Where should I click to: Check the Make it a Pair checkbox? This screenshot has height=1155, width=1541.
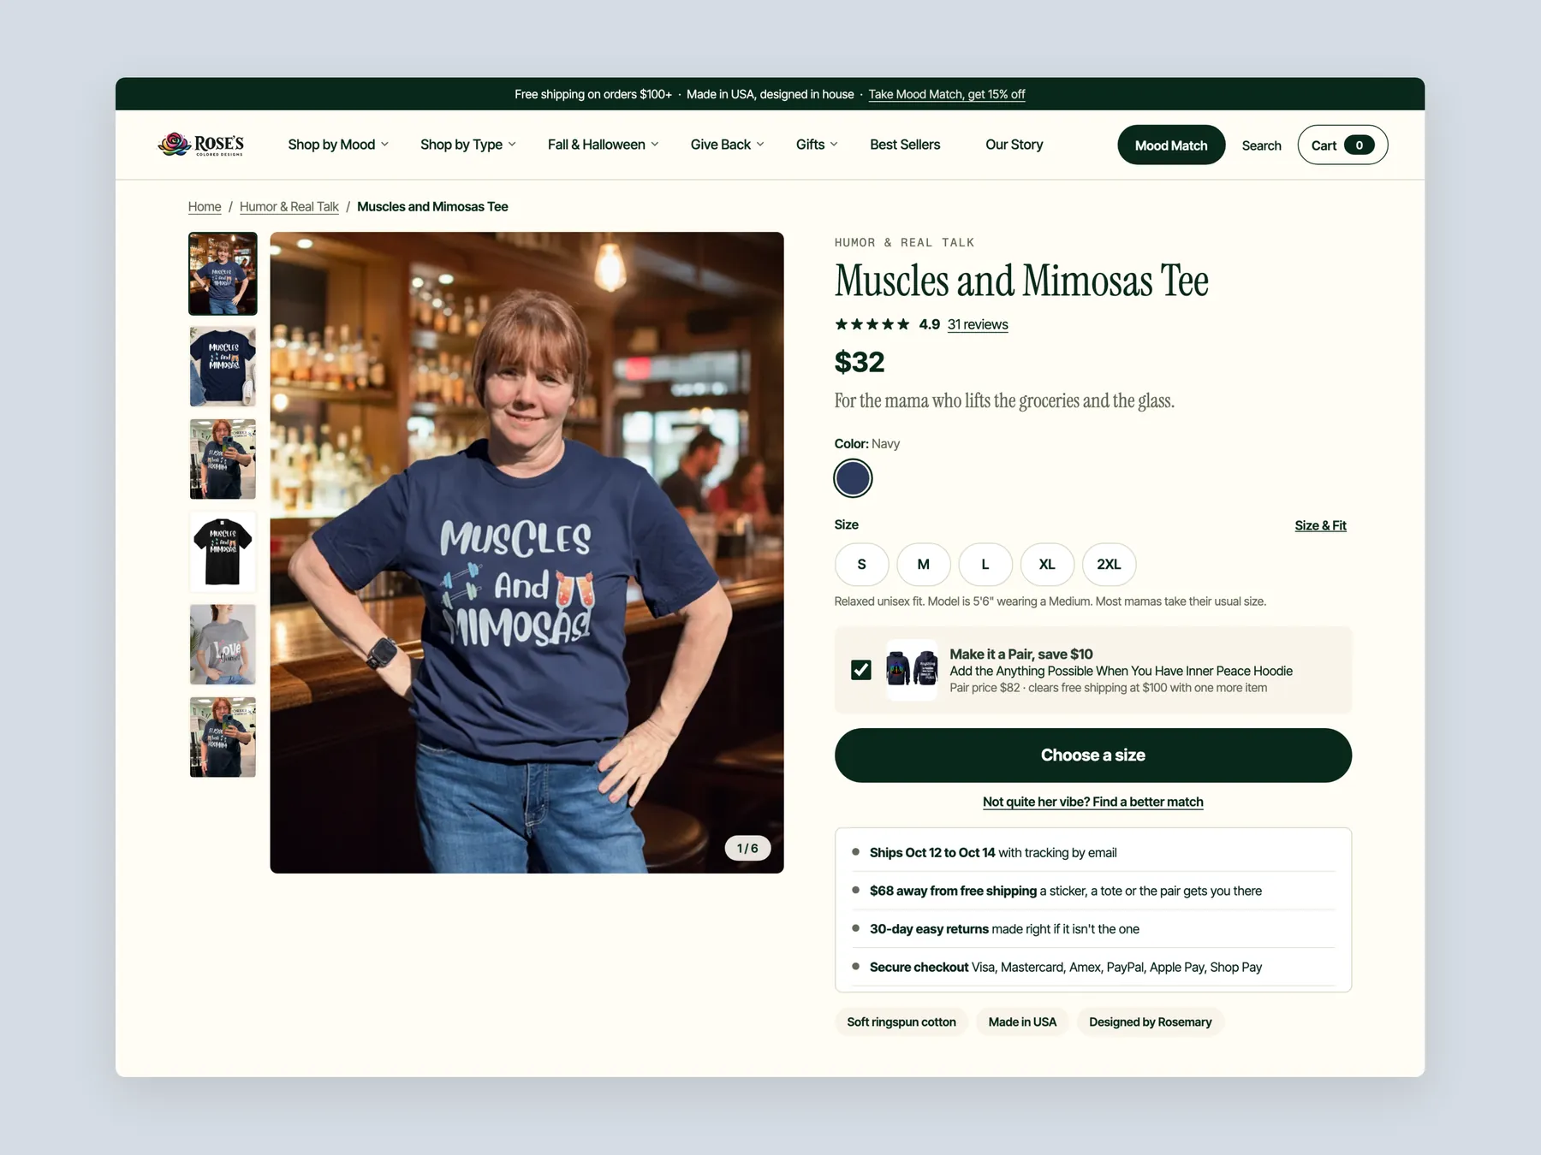click(x=861, y=670)
